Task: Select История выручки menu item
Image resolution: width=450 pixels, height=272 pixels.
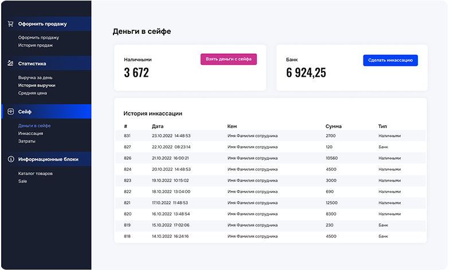Action: coord(37,85)
